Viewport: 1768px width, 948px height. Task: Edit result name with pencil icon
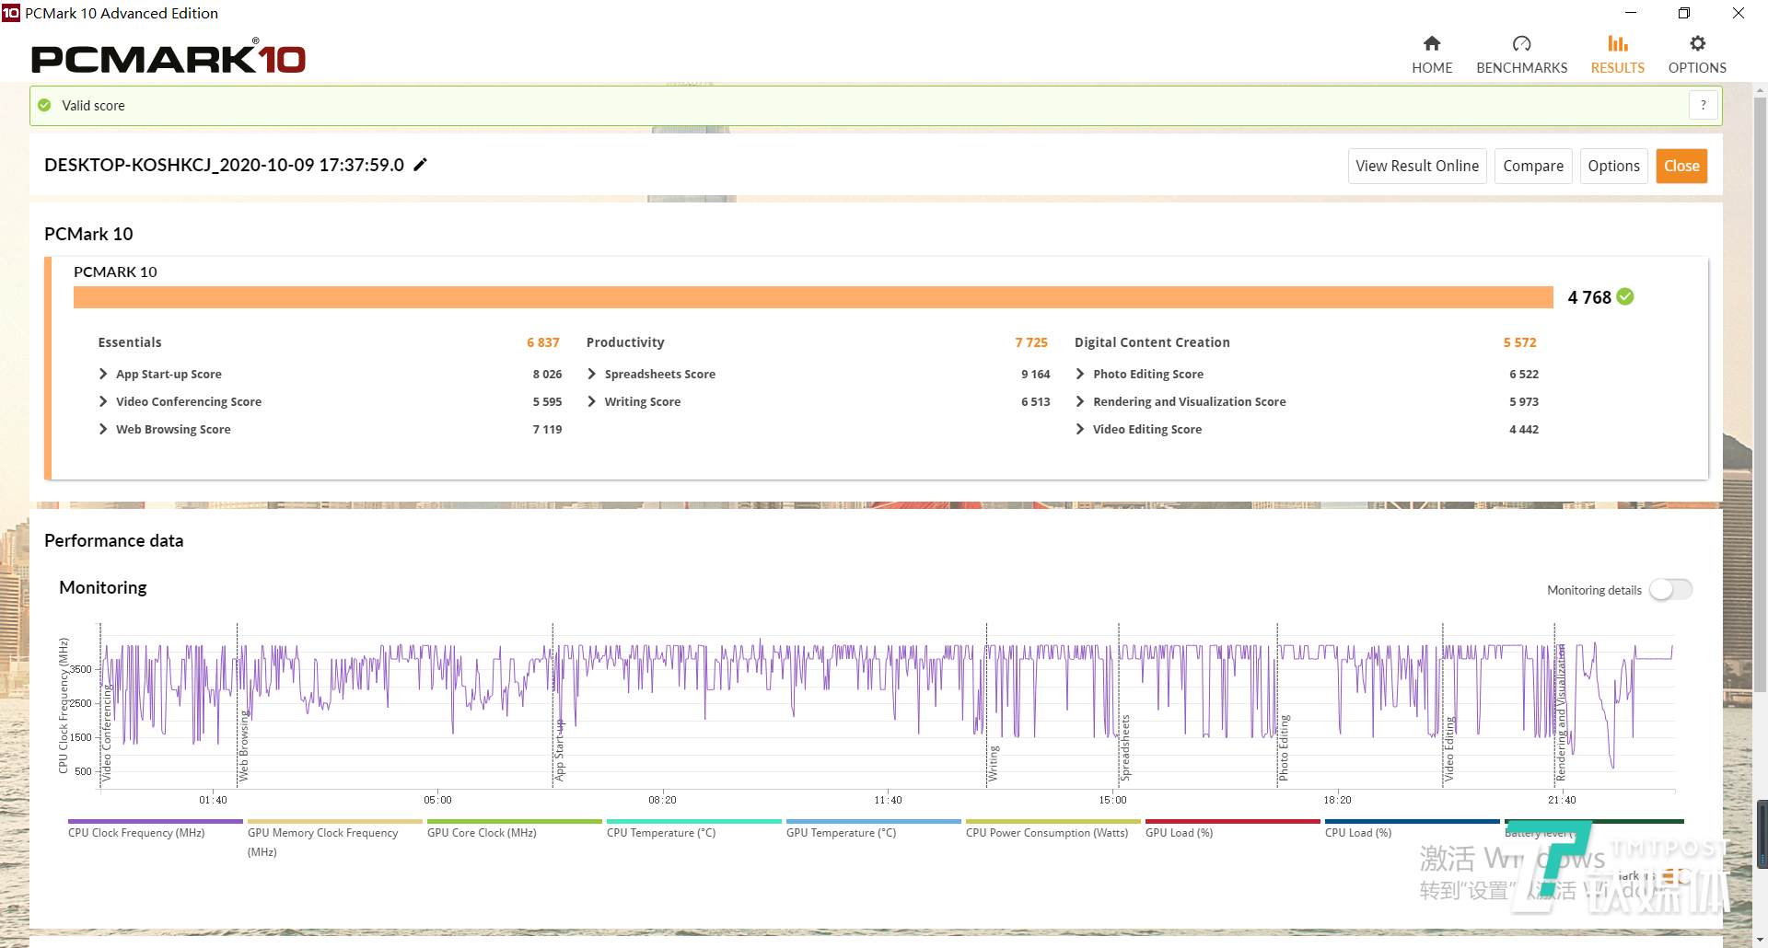click(x=420, y=165)
